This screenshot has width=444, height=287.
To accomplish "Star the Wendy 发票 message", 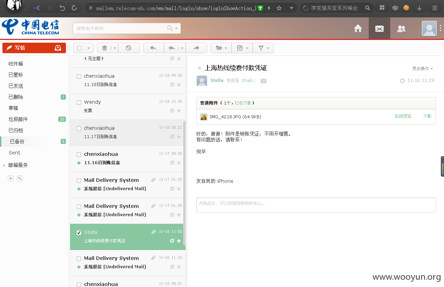I will [179, 111].
